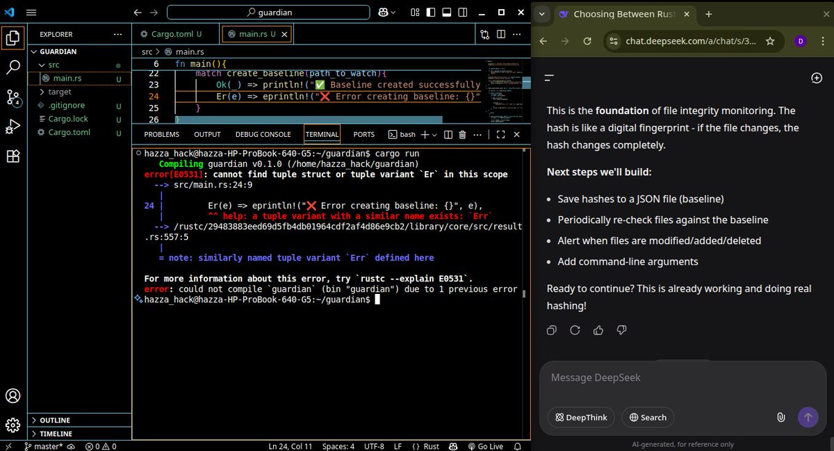
Task: Go back with the editor navigation arrow
Action: [x=138, y=13]
